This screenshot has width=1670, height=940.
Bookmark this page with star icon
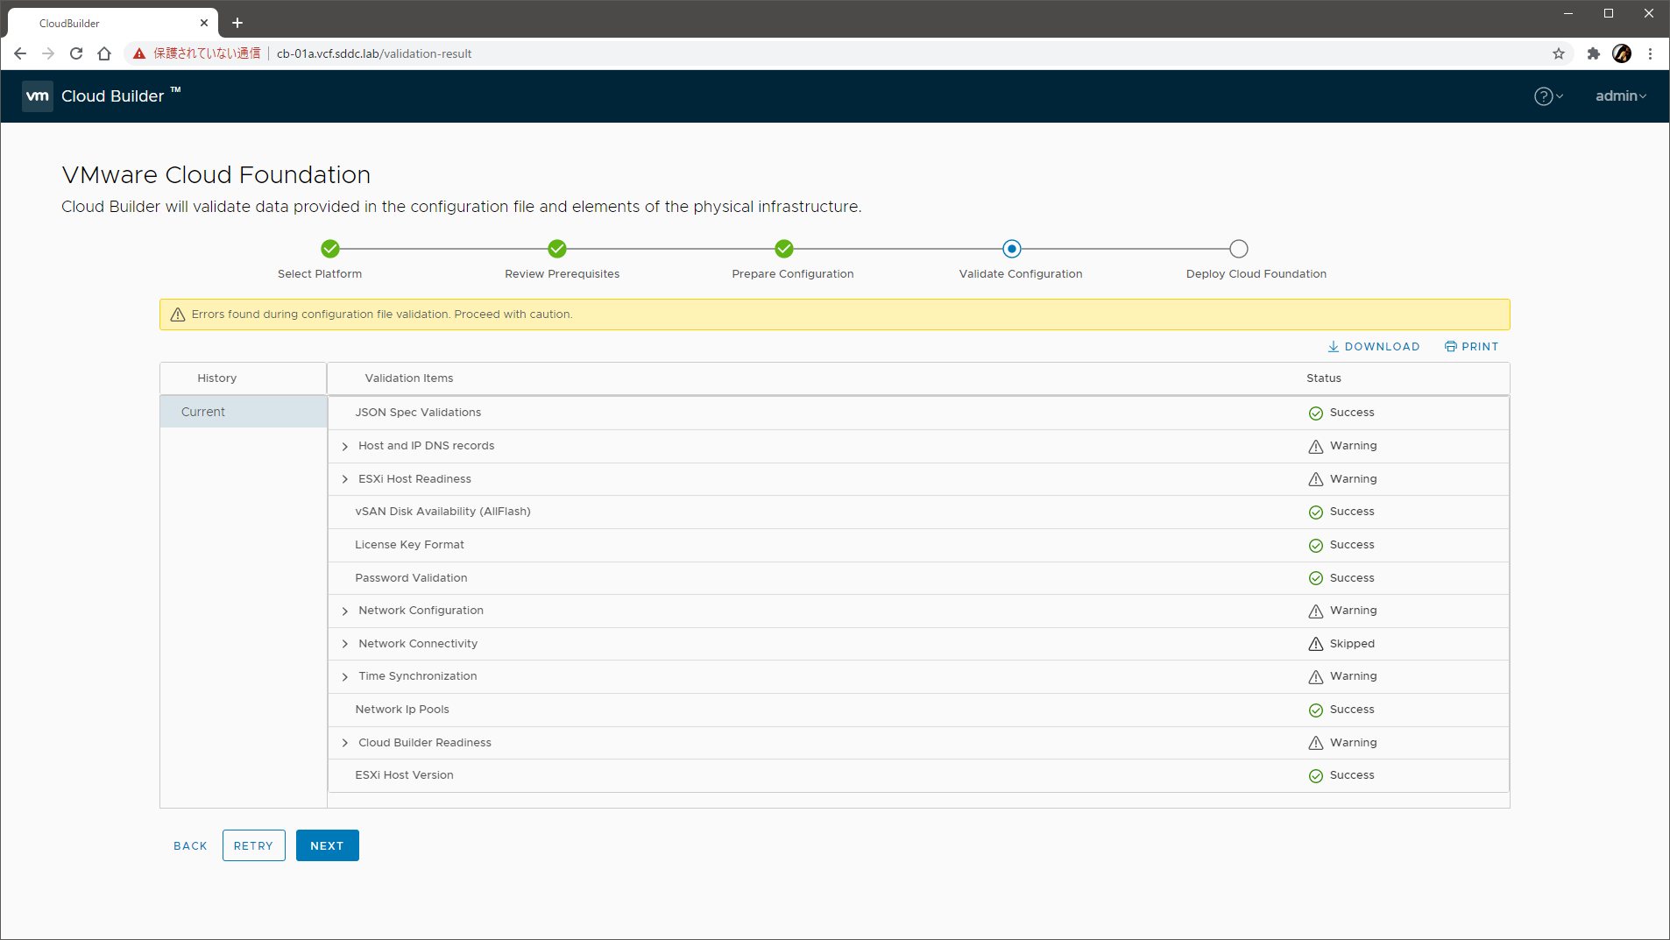(1558, 53)
